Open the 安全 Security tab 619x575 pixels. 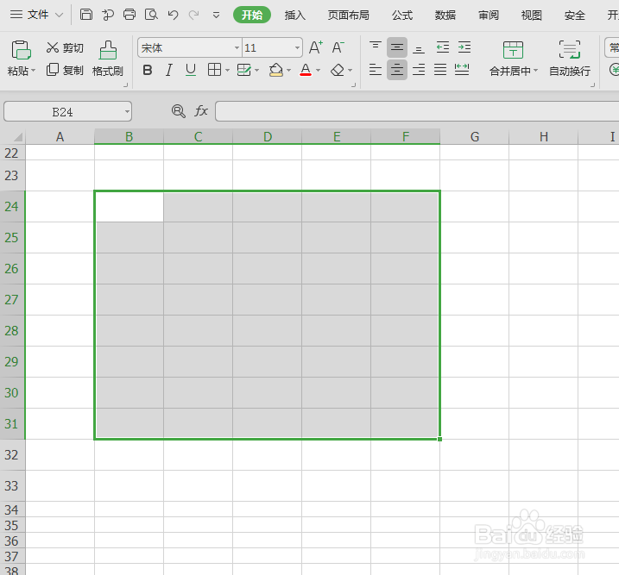pyautogui.click(x=574, y=15)
